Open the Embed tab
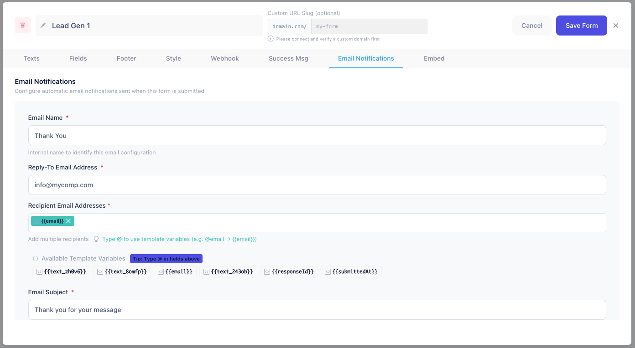Screen dimensions: 635x348 click(434, 58)
